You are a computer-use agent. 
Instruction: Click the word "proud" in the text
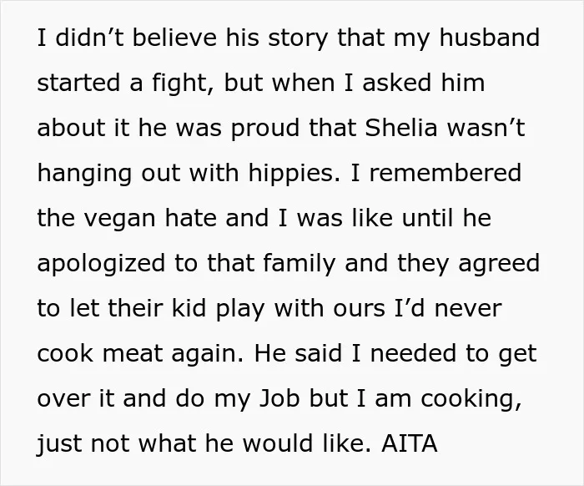click(x=265, y=129)
